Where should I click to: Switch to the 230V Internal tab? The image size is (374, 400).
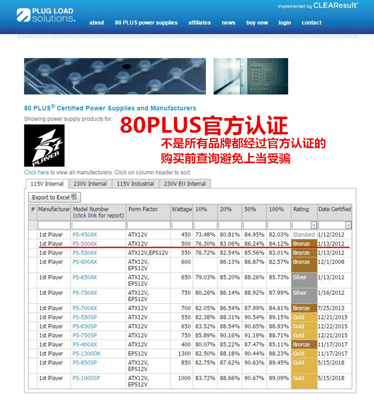pyautogui.click(x=90, y=184)
